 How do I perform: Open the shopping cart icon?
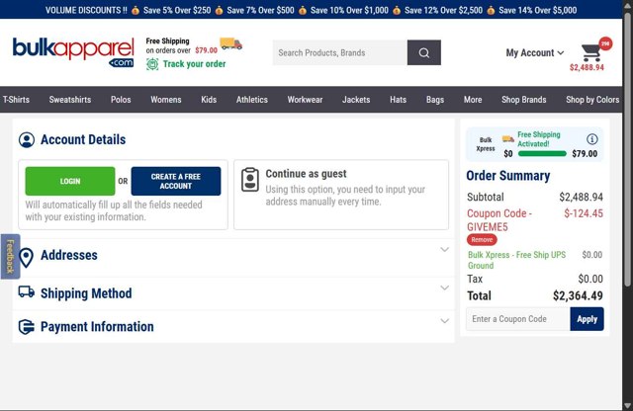coord(591,52)
